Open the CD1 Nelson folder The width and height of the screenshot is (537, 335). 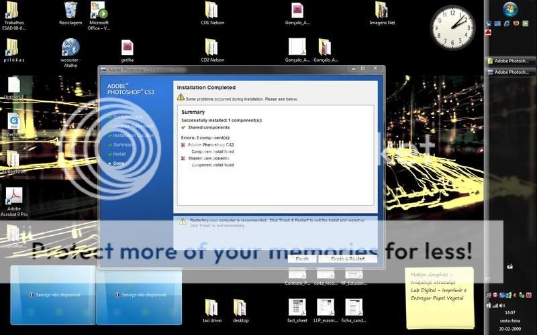tap(211, 10)
